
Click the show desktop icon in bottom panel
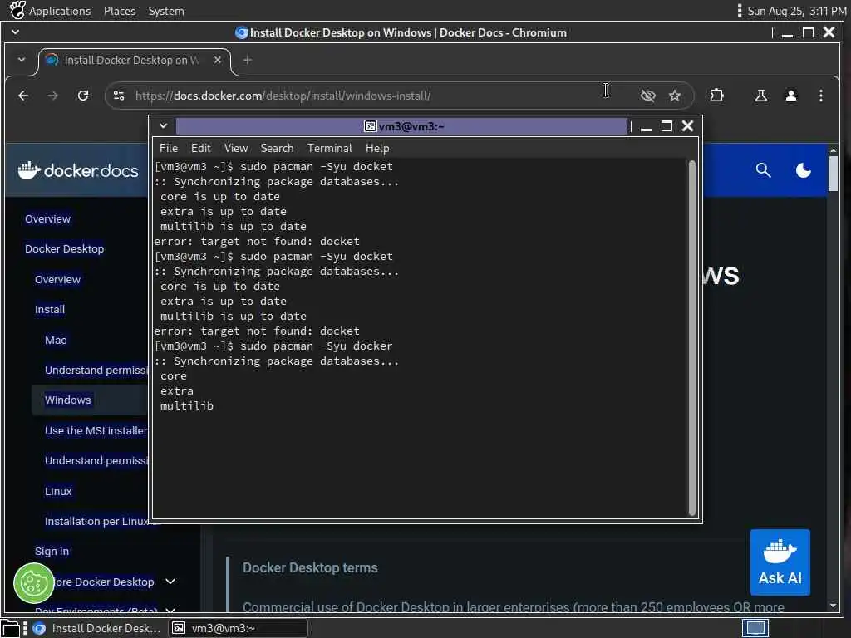(x=10, y=628)
